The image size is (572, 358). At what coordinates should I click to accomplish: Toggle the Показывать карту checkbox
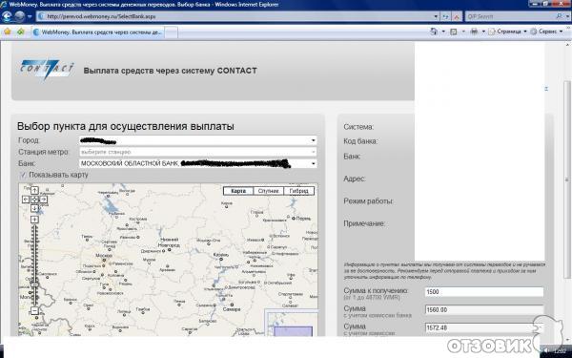pos(23,175)
